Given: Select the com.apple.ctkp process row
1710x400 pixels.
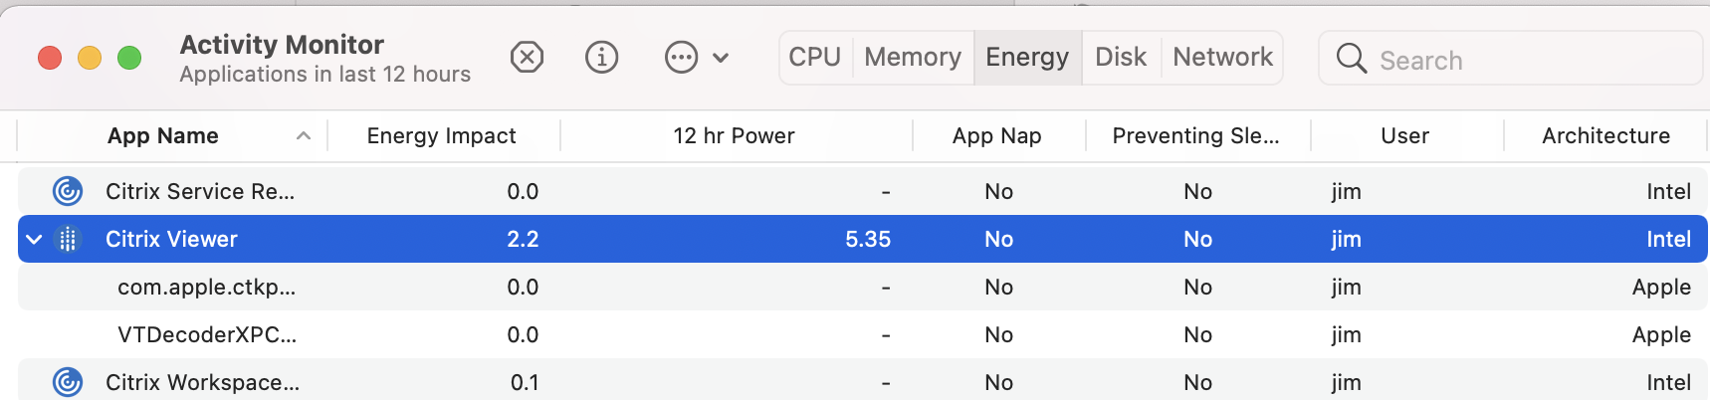Looking at the screenshot, I should [207, 287].
